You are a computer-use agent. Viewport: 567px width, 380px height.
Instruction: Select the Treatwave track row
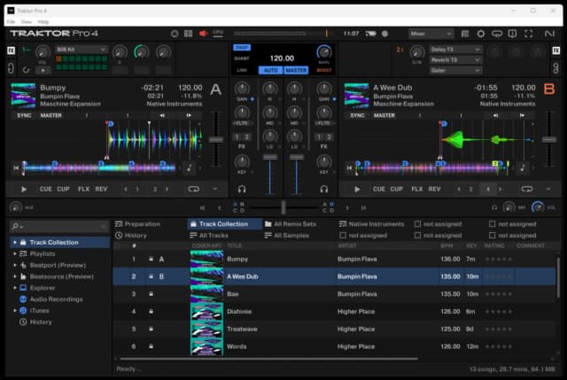coord(334,329)
